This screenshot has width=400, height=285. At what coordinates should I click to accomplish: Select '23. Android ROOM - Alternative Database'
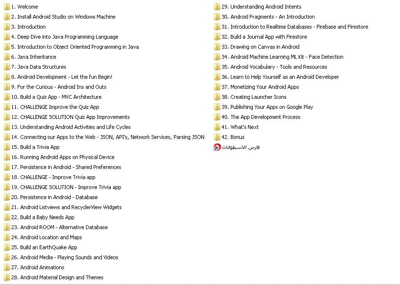pyautogui.click(x=59, y=227)
